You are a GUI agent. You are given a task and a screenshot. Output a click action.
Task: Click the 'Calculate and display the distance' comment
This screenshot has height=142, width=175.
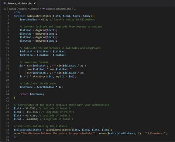tap(41, 126)
